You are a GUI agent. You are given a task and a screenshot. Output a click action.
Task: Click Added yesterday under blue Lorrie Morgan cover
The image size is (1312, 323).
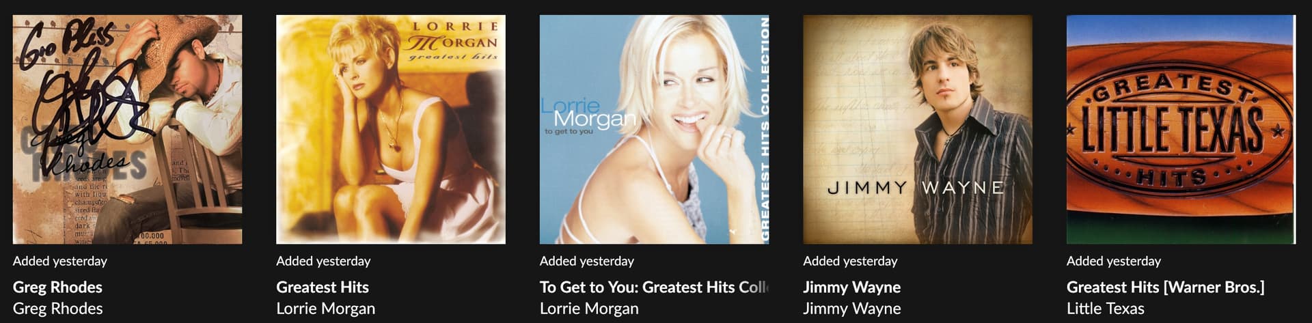[x=587, y=261]
